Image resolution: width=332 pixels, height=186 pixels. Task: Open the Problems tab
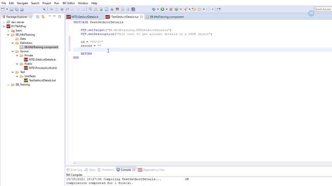pos(106,170)
